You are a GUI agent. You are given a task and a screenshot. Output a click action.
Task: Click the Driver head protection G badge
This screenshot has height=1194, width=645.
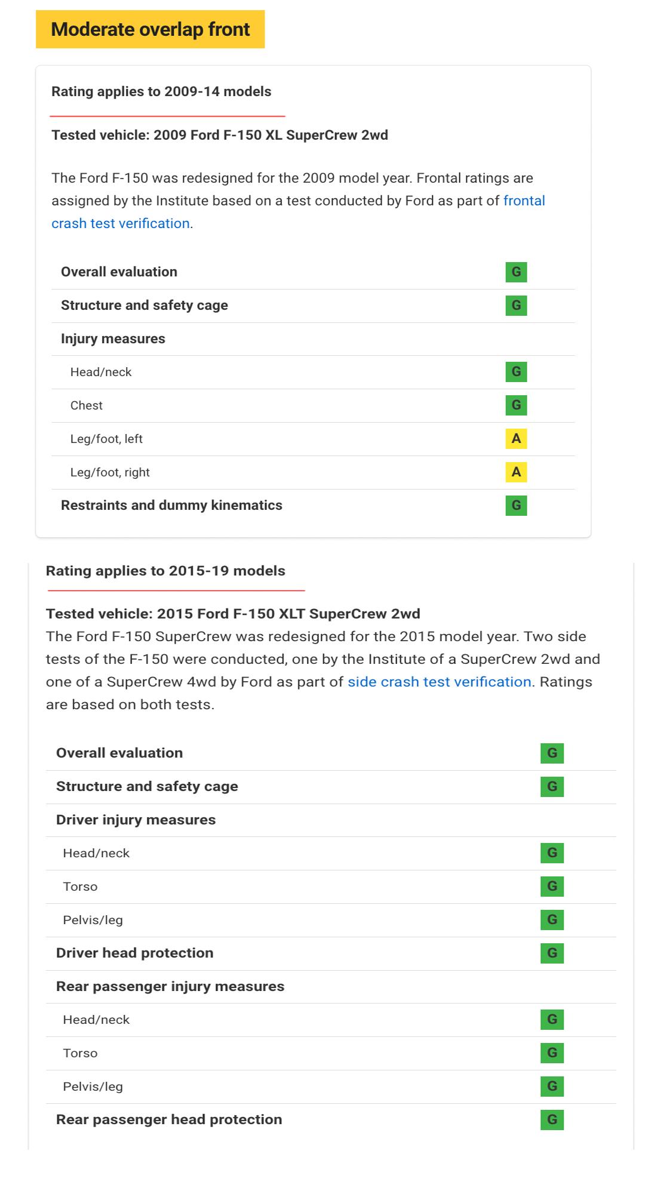pos(552,953)
